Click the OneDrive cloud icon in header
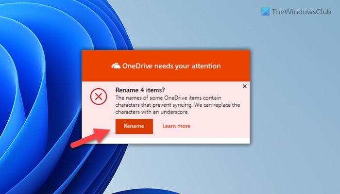 tap(116, 66)
